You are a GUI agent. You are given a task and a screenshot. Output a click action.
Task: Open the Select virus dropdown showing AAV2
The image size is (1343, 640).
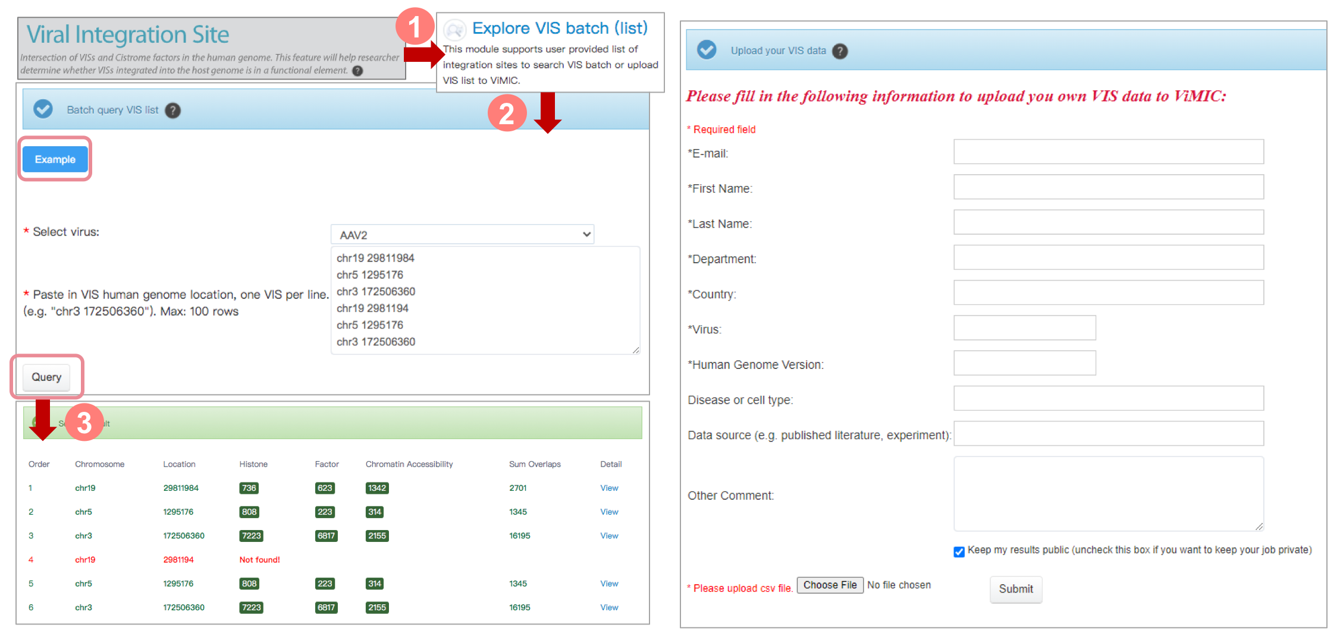(x=462, y=235)
